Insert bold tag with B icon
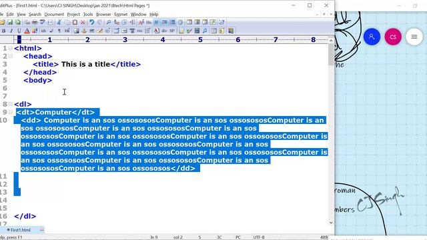427x240 pixels. 4,31
